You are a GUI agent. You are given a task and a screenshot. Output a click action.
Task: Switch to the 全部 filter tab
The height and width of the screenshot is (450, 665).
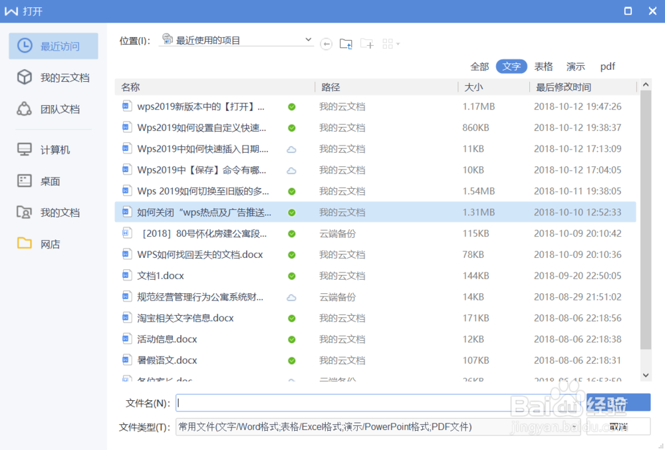click(479, 66)
